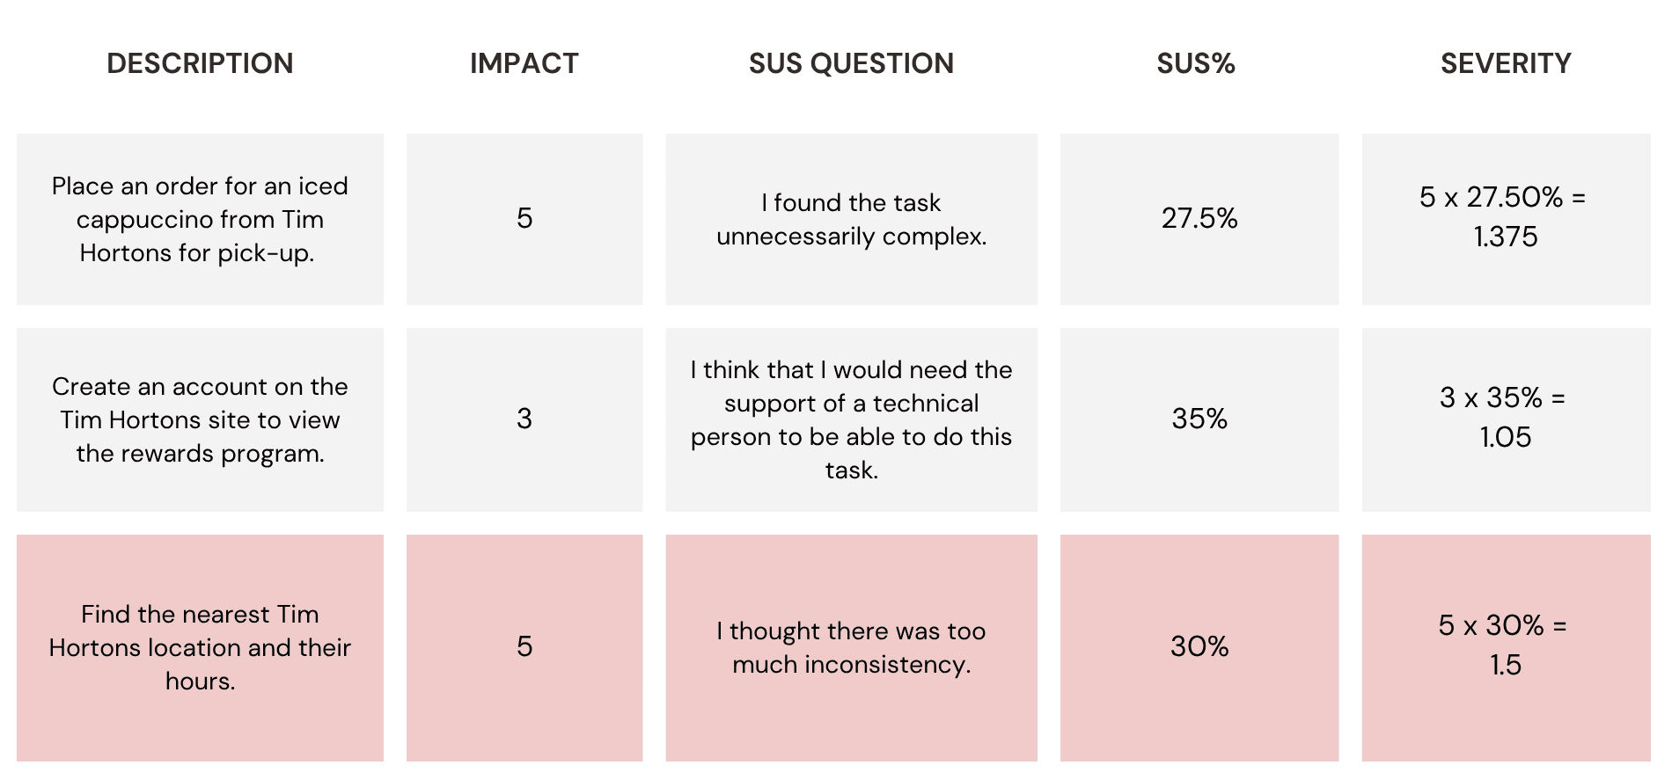This screenshot has height=780, width=1672.
Task: Select the 30% SUS cell
Action: coord(1199,647)
